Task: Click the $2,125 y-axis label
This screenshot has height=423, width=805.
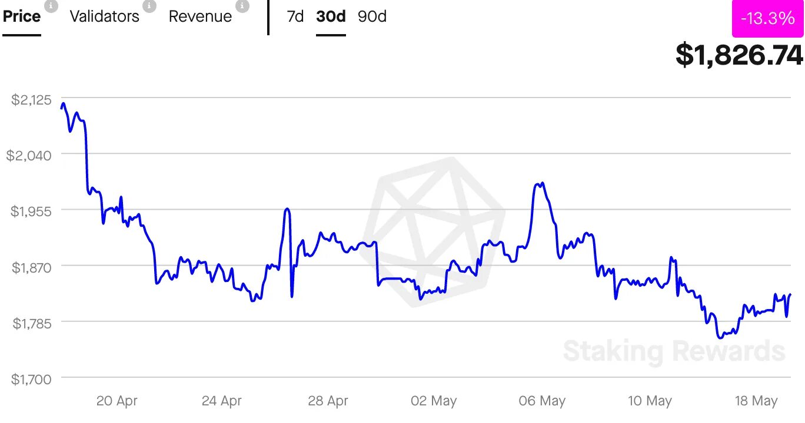Action: tap(31, 100)
